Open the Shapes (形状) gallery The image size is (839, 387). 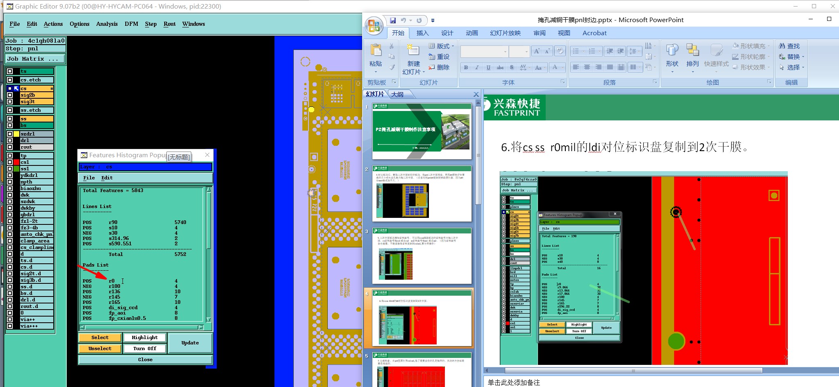(672, 51)
